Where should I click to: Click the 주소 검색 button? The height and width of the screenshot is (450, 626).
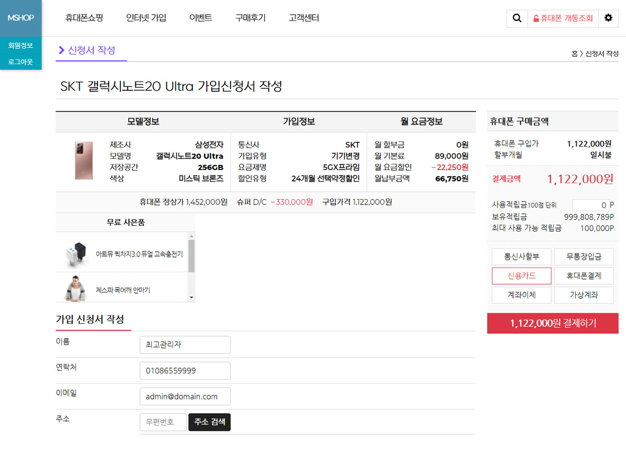click(209, 422)
